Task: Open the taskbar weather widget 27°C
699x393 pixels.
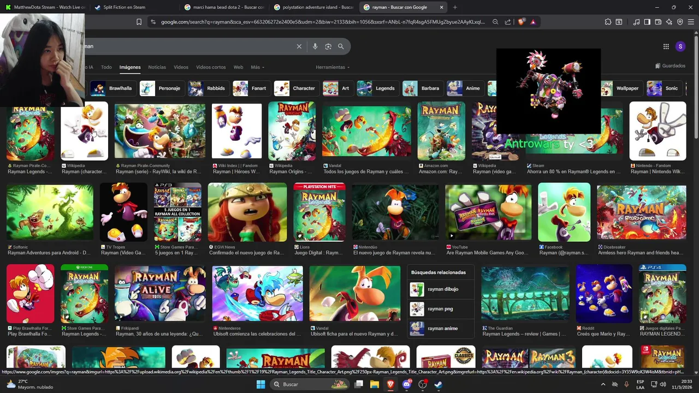Action: tap(30, 384)
